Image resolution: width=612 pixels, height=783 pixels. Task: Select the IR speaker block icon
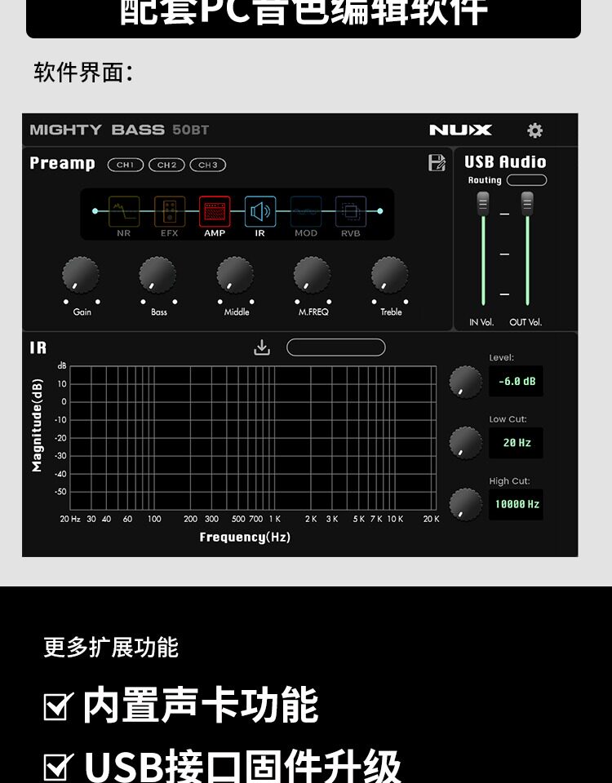pyautogui.click(x=259, y=212)
